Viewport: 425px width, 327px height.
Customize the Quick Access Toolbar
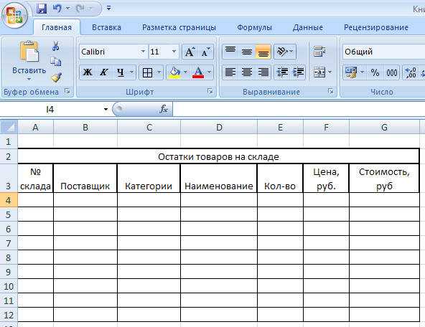click(108, 9)
